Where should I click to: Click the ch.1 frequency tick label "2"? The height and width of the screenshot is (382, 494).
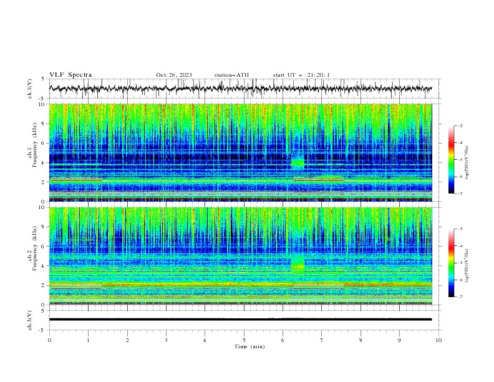click(x=44, y=182)
